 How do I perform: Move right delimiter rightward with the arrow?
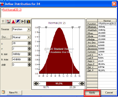click(83, 84)
